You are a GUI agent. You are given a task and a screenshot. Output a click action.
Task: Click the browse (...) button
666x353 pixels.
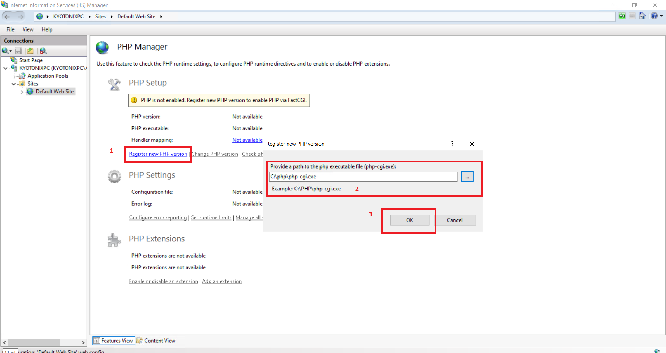point(467,177)
